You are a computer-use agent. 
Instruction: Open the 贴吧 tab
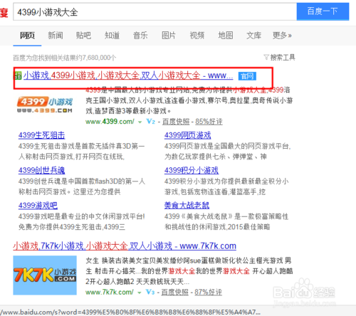click(83, 36)
